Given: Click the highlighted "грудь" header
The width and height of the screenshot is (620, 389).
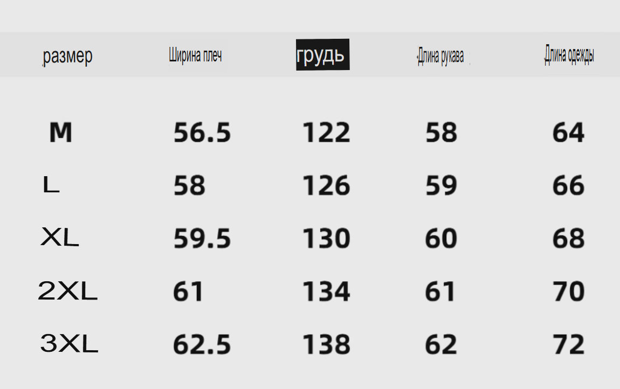Looking at the screenshot, I should click(322, 54).
